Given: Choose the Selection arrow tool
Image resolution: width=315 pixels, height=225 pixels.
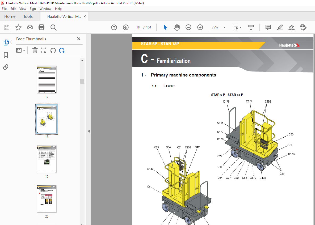Looking at the screenshot, I should pos(165,27).
